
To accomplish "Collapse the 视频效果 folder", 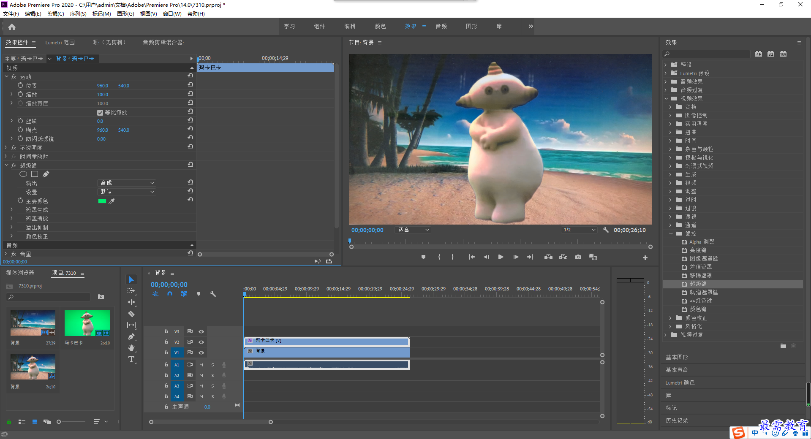I will pyautogui.click(x=666, y=98).
